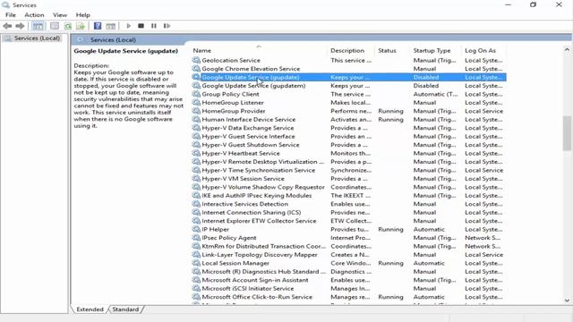This screenshot has height=322, width=573.
Task: Select Human Interface Device Service
Action: tap(348, 119)
